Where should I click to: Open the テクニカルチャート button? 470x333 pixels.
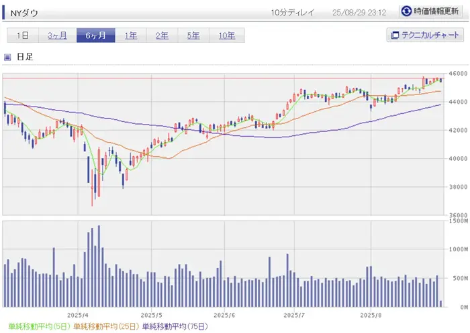click(425, 35)
